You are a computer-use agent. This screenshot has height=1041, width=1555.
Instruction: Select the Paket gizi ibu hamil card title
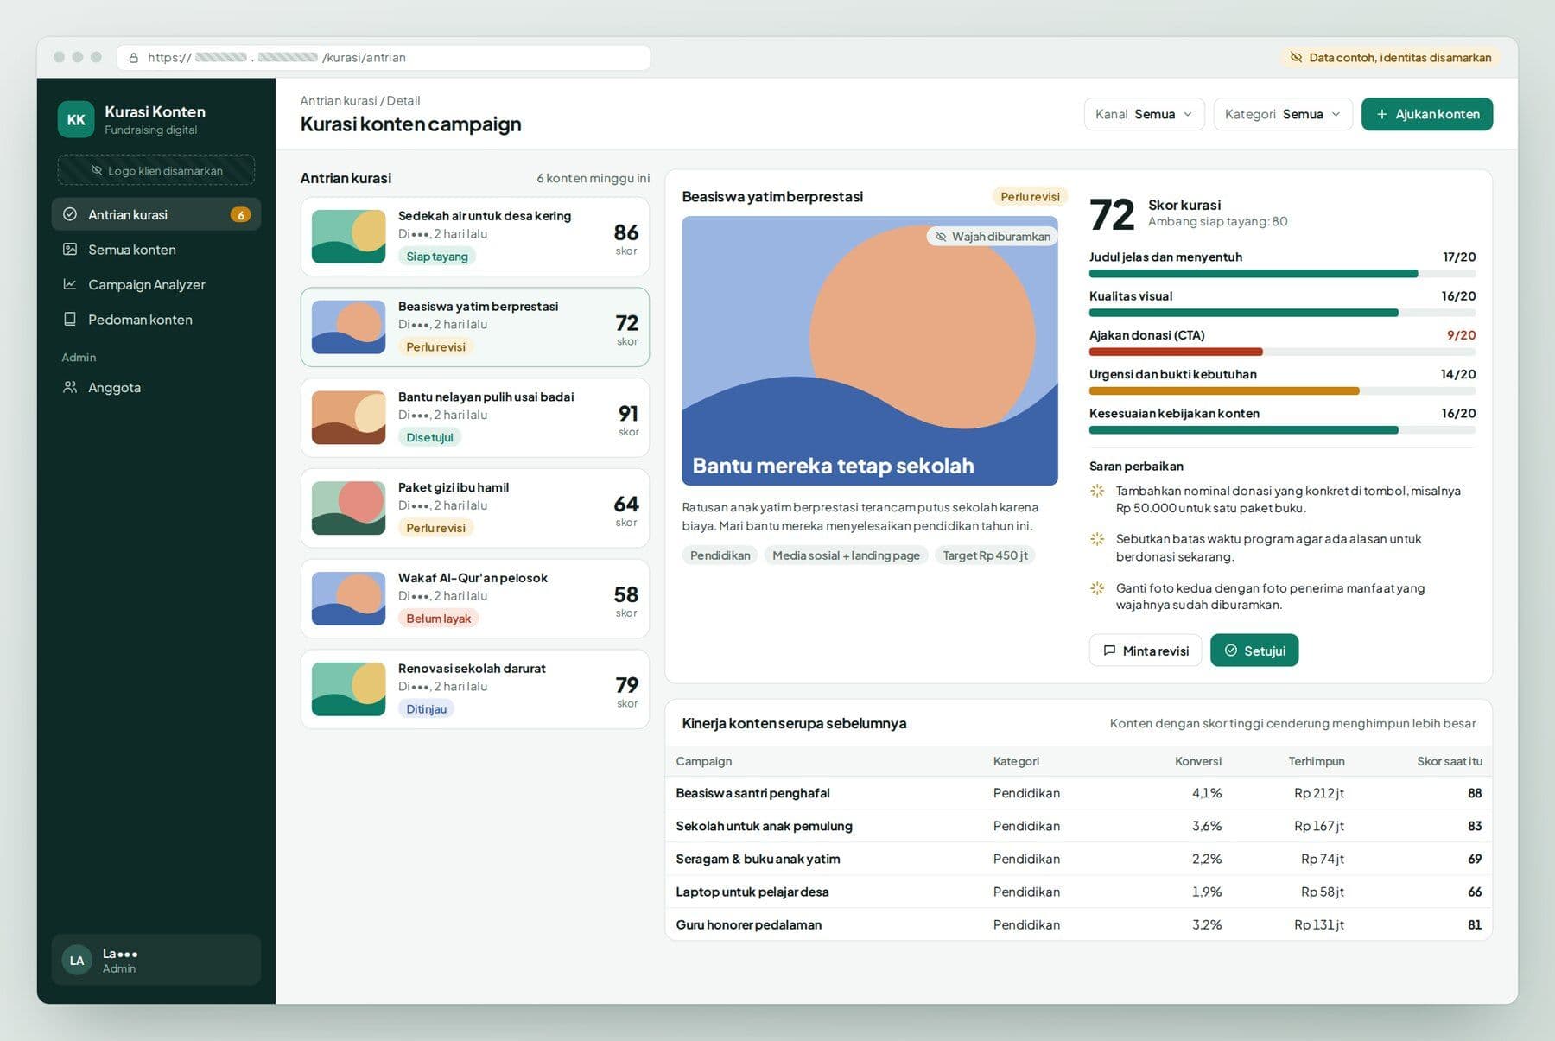(454, 487)
